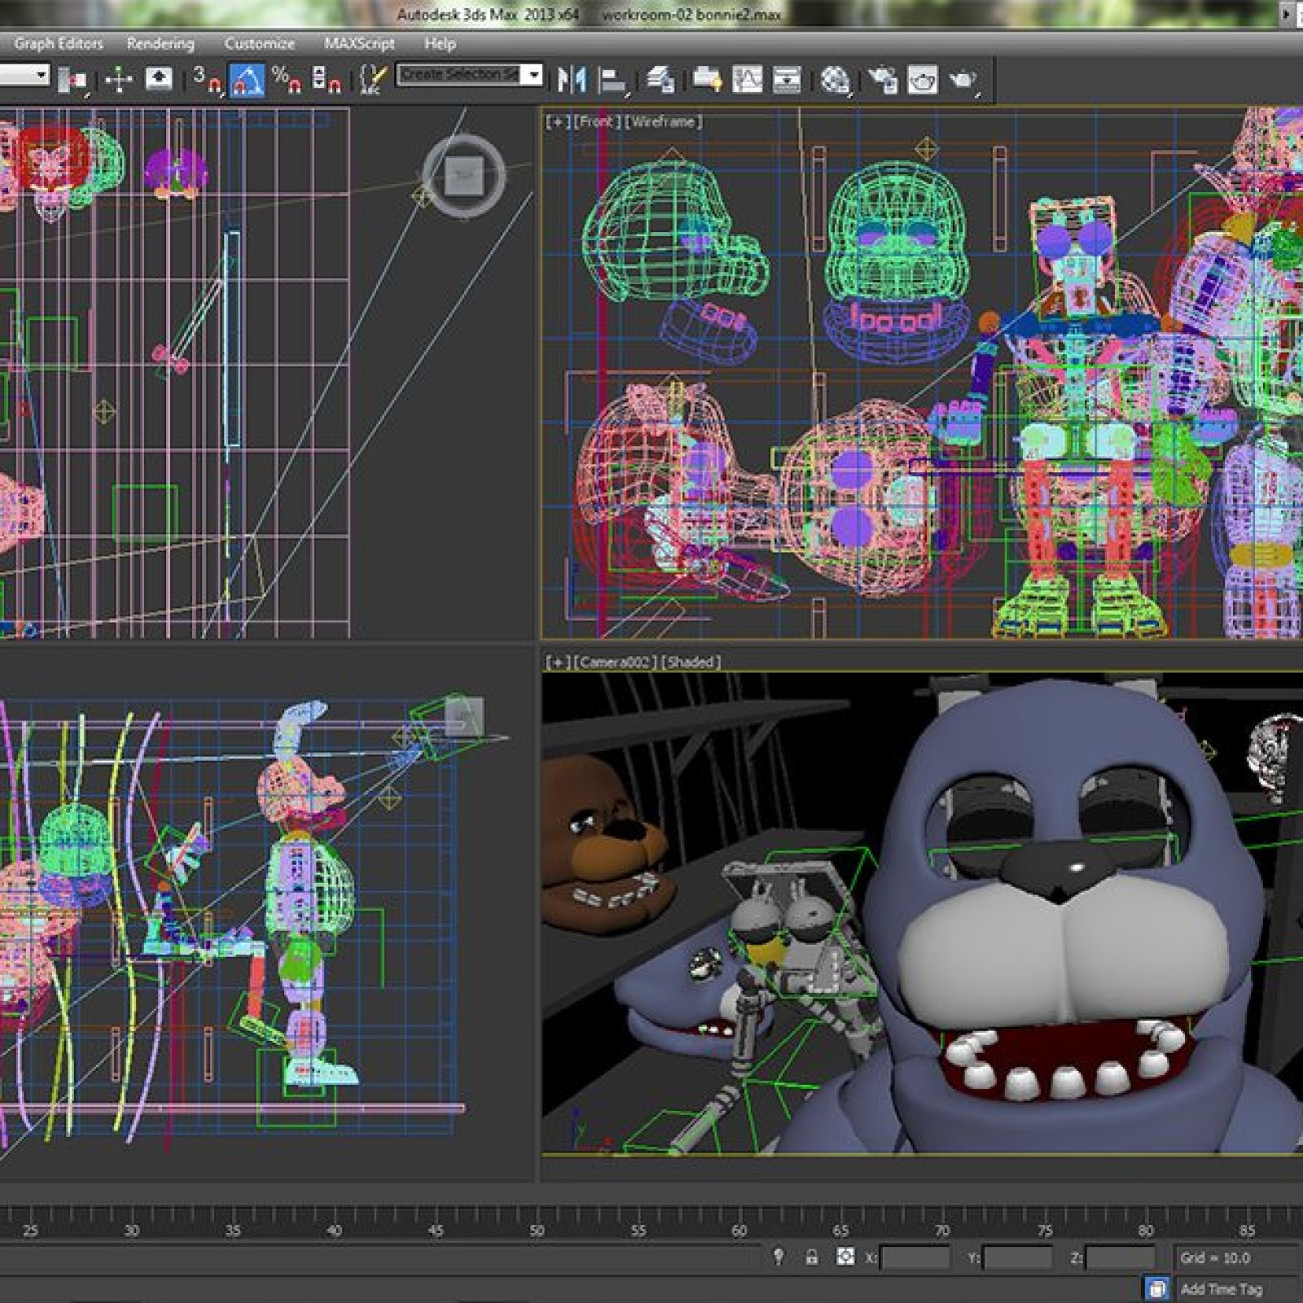Toggle Spinner Snap in the toolbar
The width and height of the screenshot is (1303, 1303).
point(326,80)
